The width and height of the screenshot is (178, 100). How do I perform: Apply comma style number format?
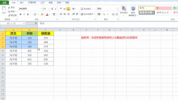coord(108,14)
